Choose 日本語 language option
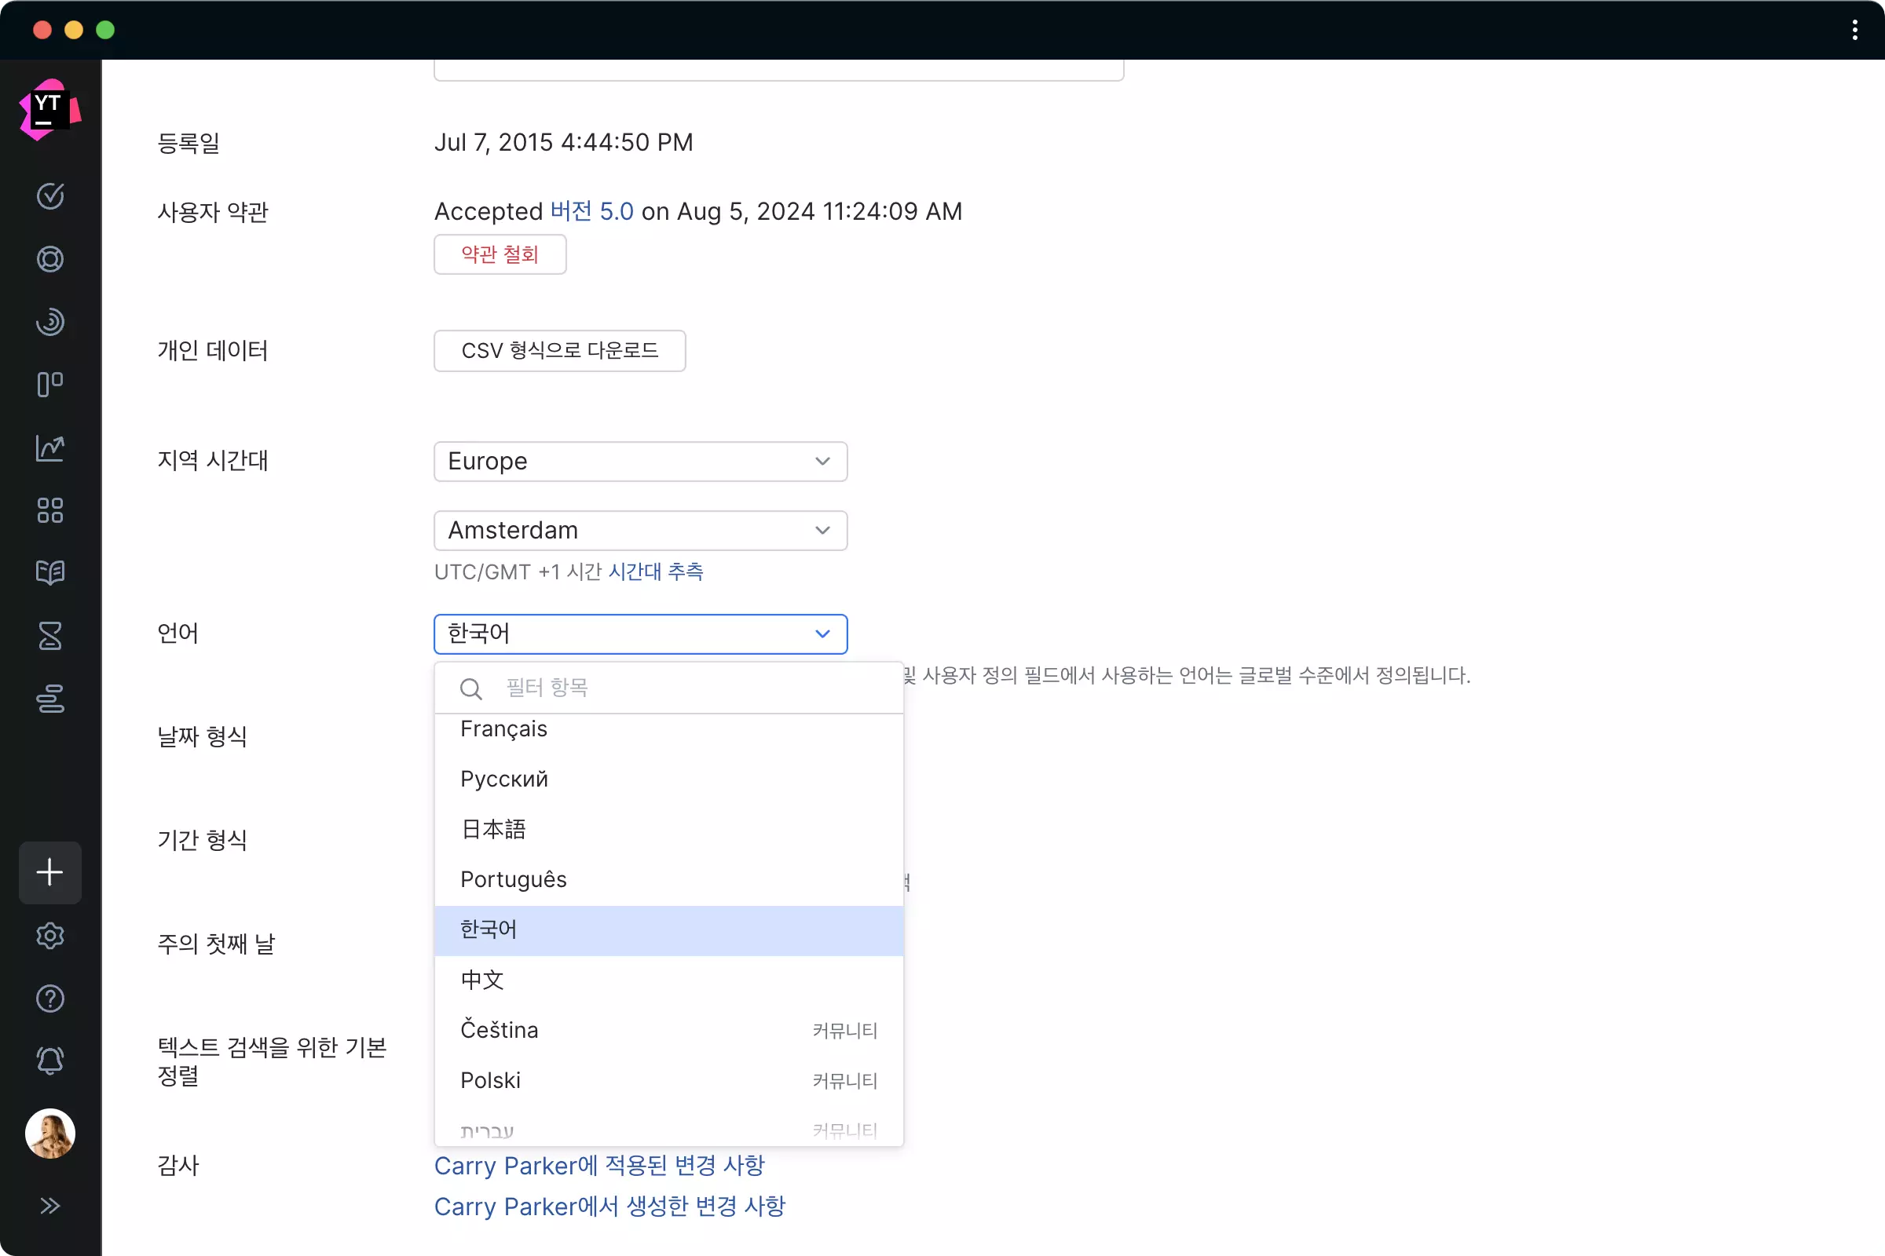The image size is (1885, 1256). pos(493,829)
